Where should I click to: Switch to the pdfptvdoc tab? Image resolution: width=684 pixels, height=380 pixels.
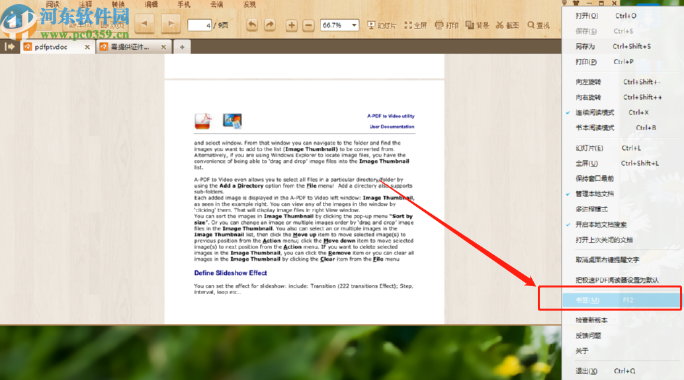(x=51, y=47)
